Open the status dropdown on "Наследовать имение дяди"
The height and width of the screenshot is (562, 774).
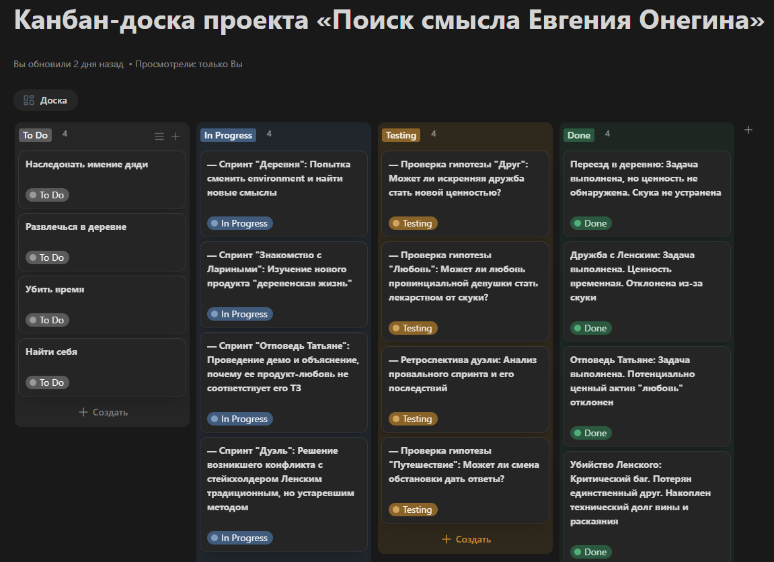click(47, 195)
